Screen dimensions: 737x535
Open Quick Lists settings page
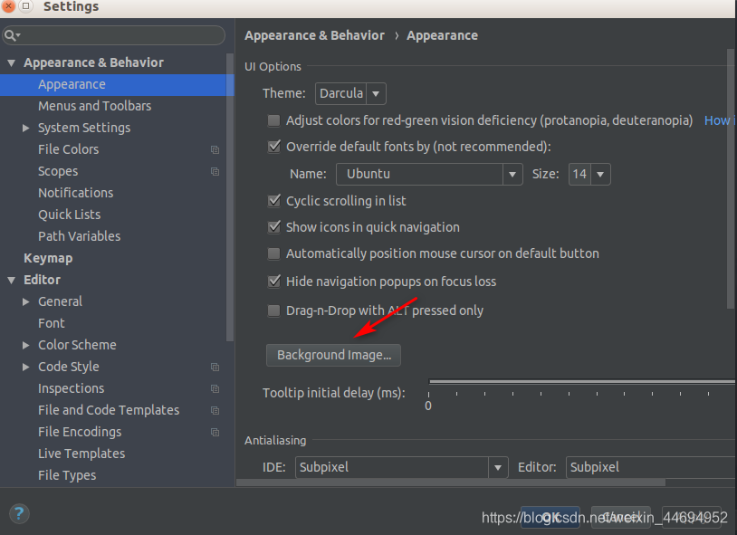pos(69,215)
